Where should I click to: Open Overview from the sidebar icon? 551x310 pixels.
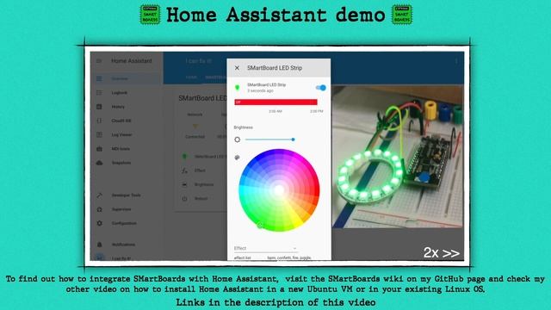click(100, 78)
